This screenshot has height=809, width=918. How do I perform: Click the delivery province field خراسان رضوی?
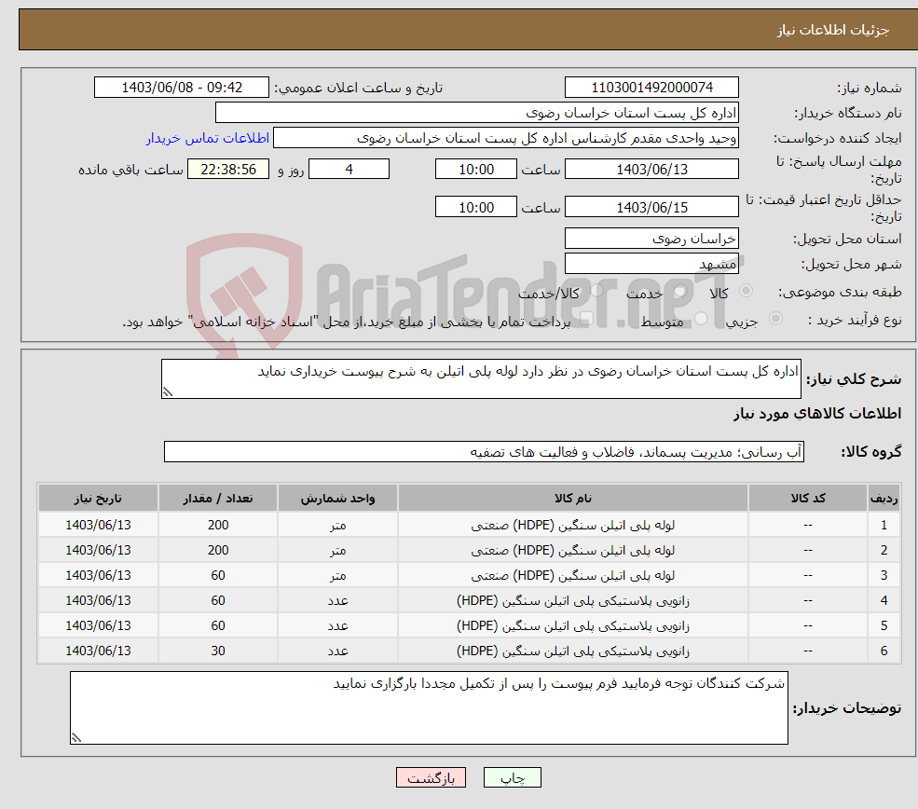click(651, 239)
